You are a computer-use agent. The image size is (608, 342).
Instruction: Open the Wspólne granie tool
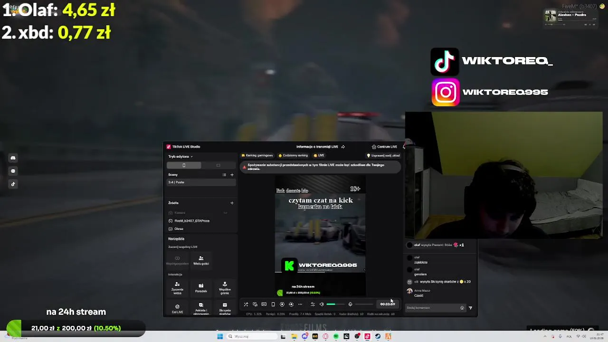225,288
